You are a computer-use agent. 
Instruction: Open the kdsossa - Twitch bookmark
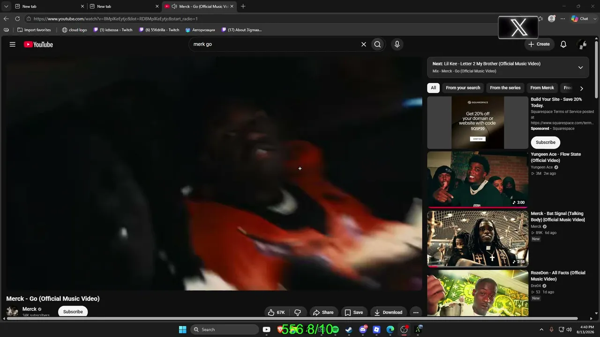(x=113, y=30)
